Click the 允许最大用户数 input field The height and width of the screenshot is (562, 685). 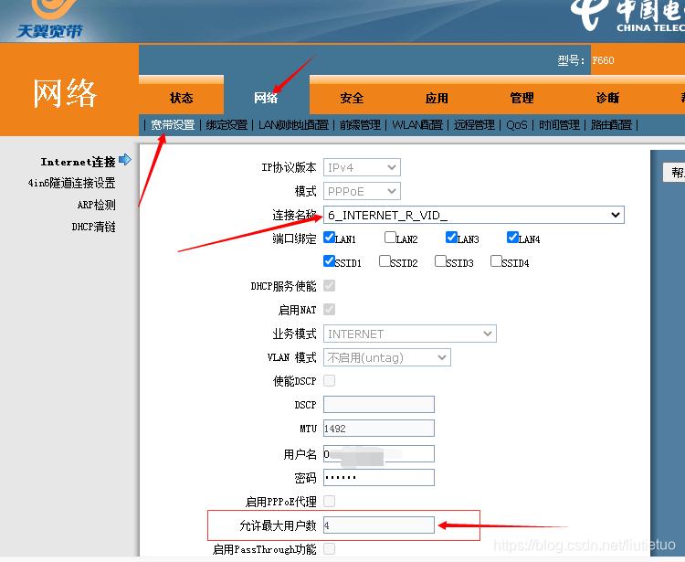(x=379, y=525)
